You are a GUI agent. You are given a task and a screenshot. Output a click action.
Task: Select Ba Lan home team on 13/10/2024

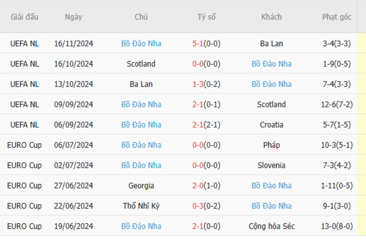141,84
